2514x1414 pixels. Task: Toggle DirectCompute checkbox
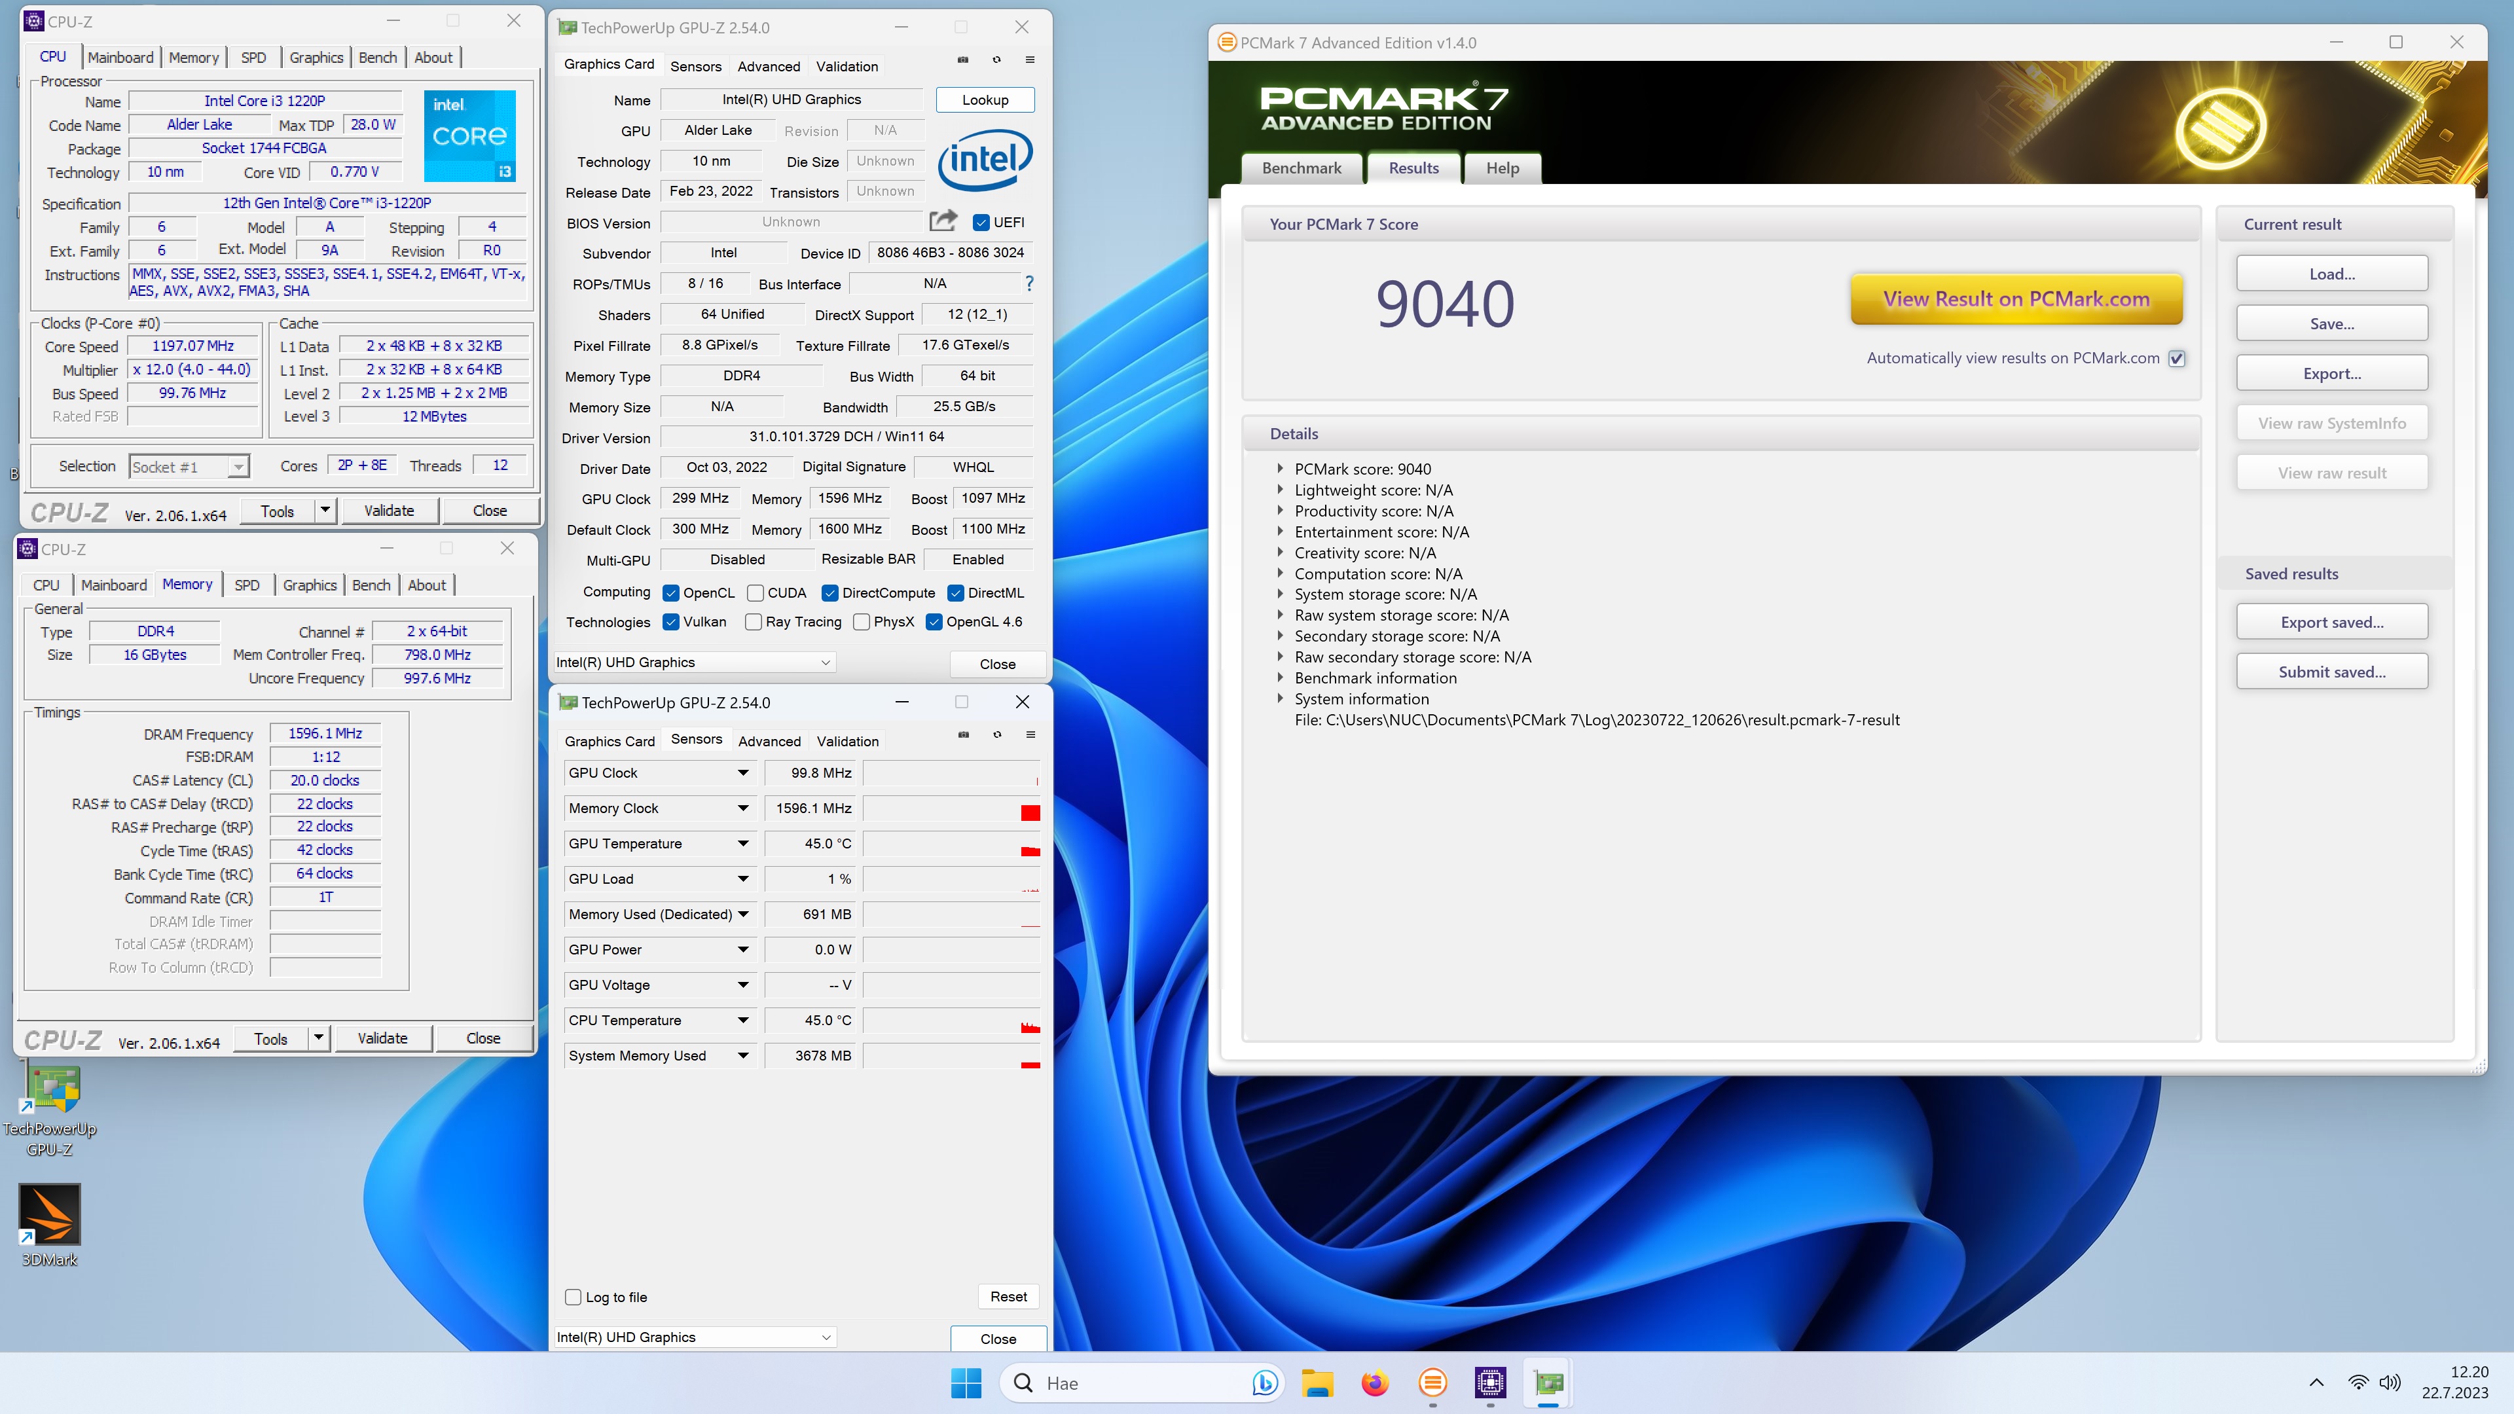(829, 592)
